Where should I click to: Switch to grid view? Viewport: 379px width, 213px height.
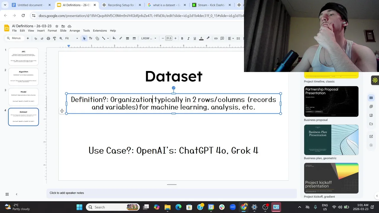(7, 194)
